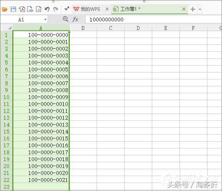Add a new tab with the plus button
222x191 pixels.
coord(193,9)
